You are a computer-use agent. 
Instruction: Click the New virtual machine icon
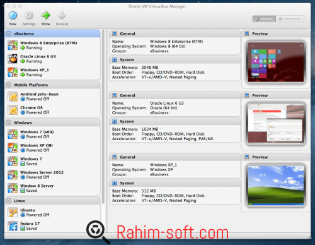pos(13,16)
